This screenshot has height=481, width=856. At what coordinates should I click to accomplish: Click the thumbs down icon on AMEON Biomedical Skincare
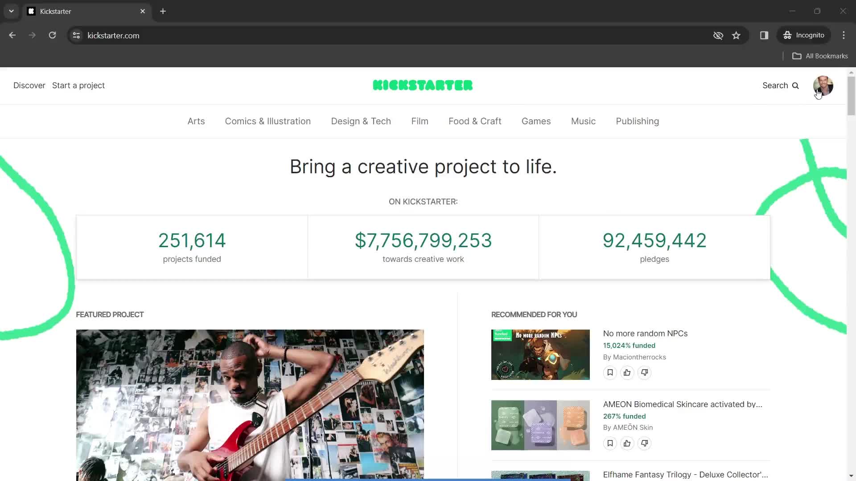point(644,443)
